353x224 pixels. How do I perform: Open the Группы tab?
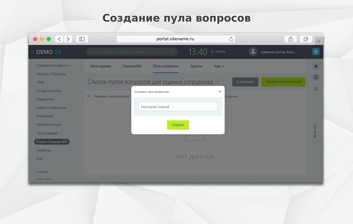(196, 66)
